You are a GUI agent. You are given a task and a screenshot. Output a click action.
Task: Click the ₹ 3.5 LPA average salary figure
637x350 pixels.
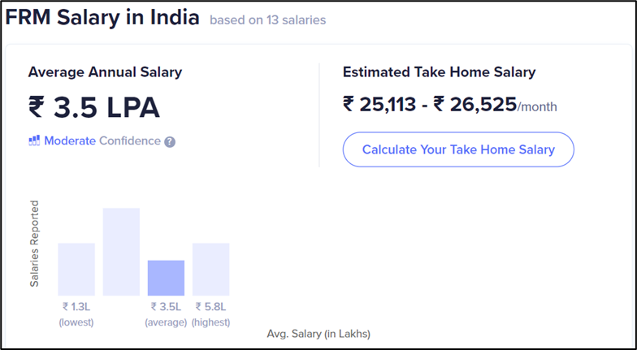[x=94, y=107]
